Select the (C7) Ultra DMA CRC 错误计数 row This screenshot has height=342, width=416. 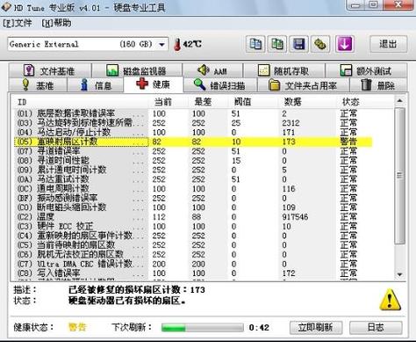pyautogui.click(x=193, y=264)
